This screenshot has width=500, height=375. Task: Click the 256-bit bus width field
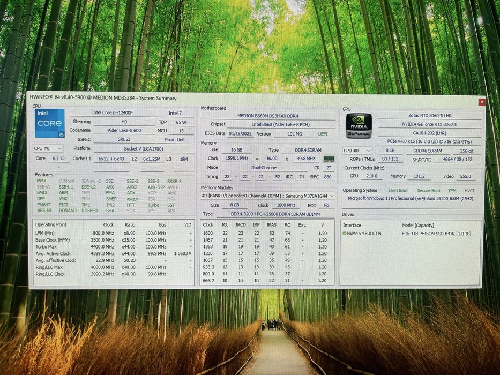pos(467,151)
